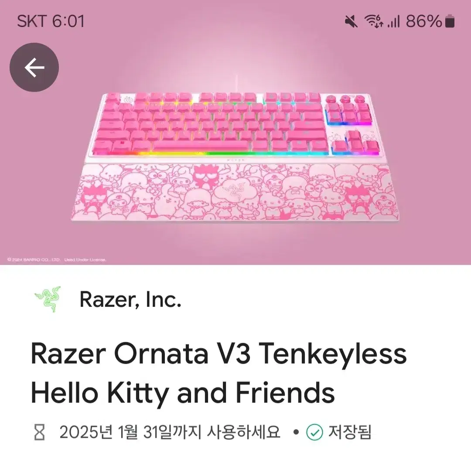Screen dimensions: 471x456
Task: Tap the Hello Kitty patterned wrist rest
Action: pyautogui.click(x=235, y=193)
